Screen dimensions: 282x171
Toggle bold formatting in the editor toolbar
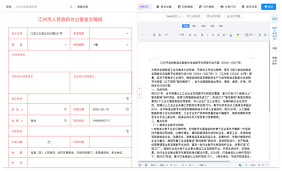click(202, 35)
